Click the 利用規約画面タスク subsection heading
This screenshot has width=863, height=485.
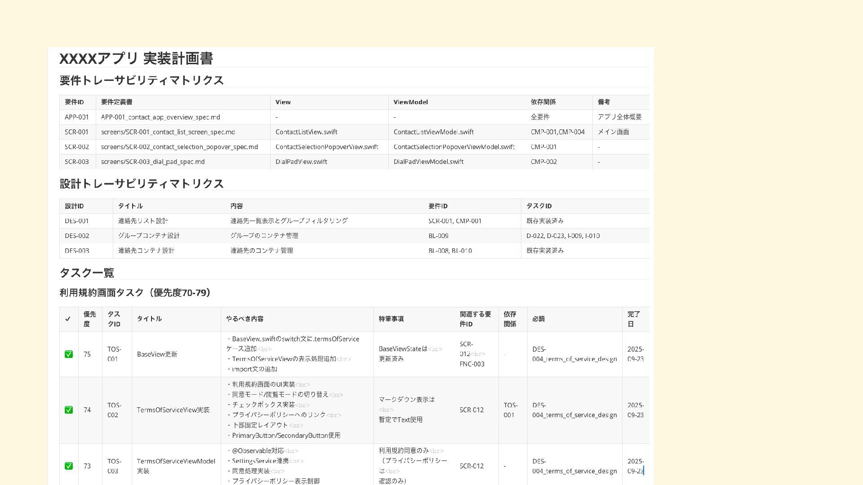(x=135, y=293)
